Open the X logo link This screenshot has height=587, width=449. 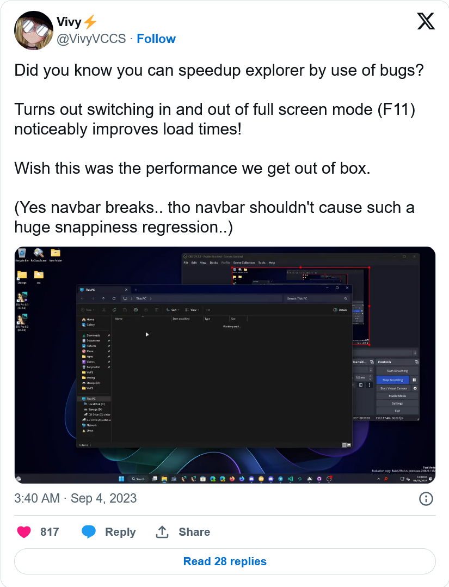tap(426, 21)
